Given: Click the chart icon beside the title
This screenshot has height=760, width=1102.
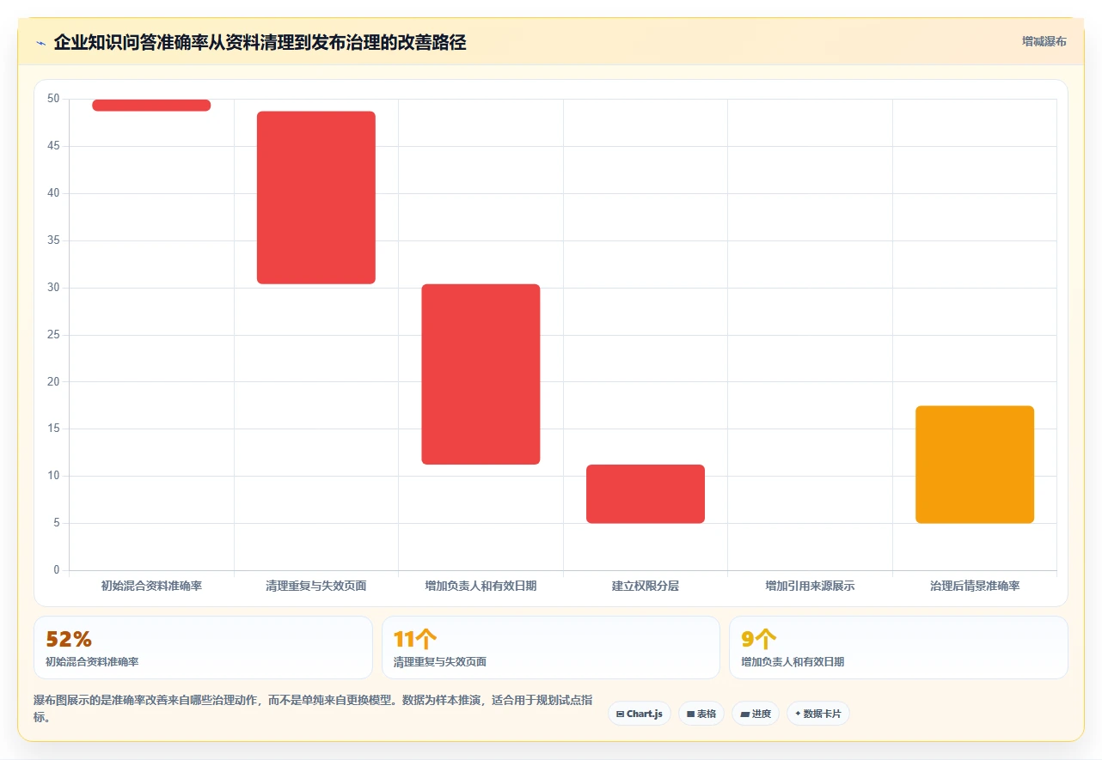Looking at the screenshot, I should pos(40,42).
